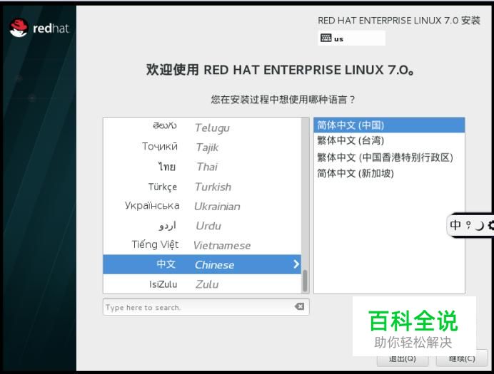The width and height of the screenshot is (494, 374).
Task: Click the arrow on the Chinese row
Action: (296, 264)
